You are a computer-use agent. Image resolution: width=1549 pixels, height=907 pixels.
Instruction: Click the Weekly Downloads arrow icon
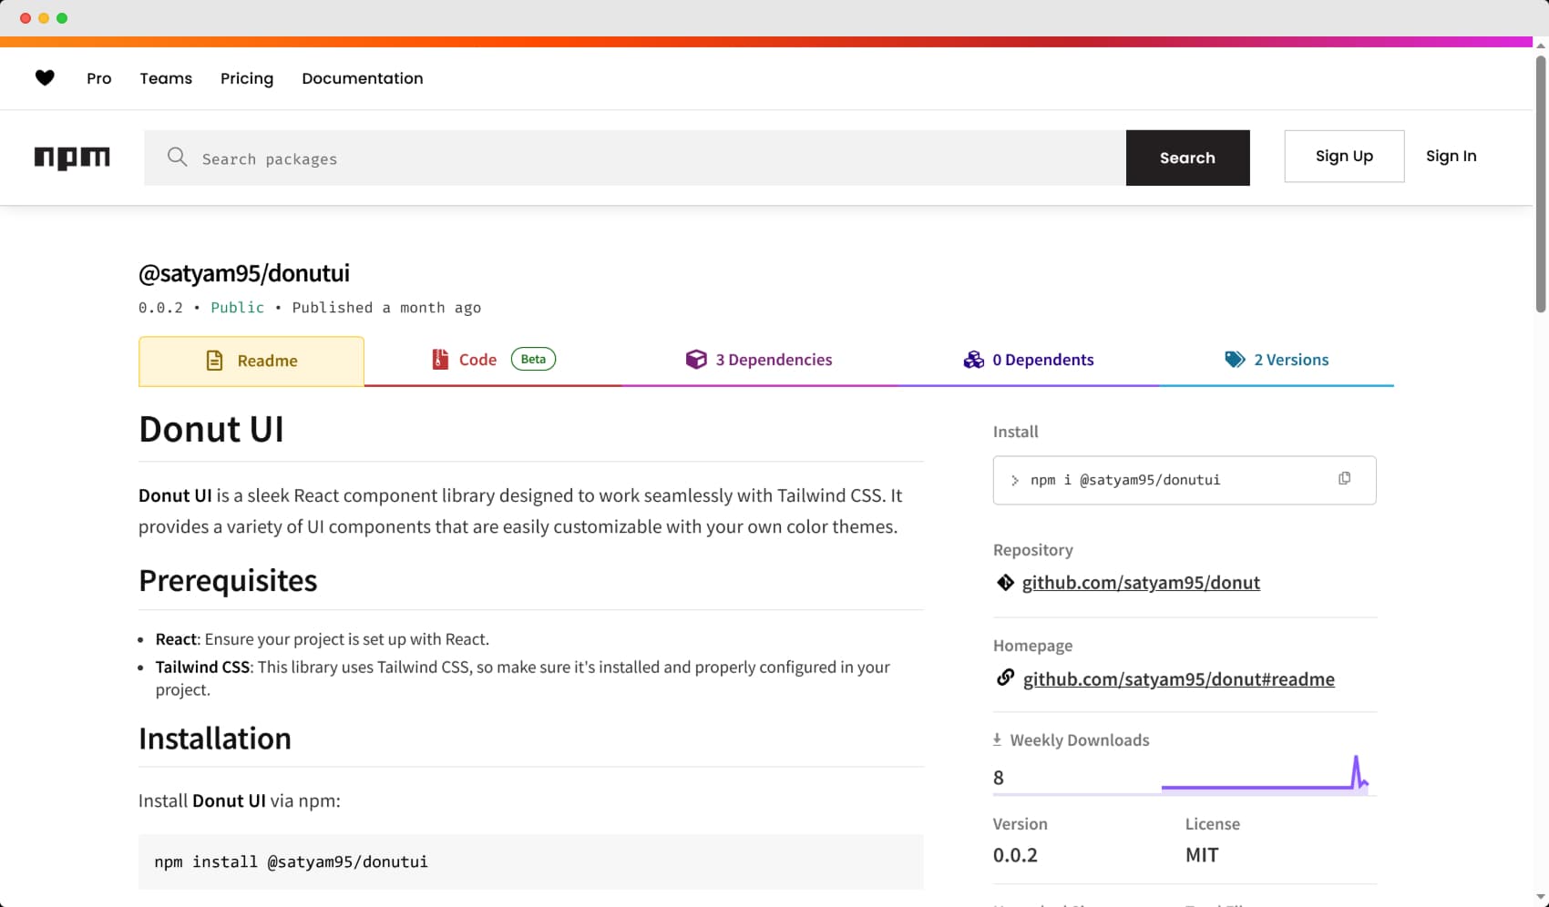997,740
